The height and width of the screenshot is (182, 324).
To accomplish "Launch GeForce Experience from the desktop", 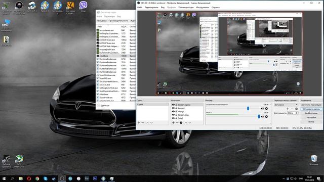I will click(7, 161).
